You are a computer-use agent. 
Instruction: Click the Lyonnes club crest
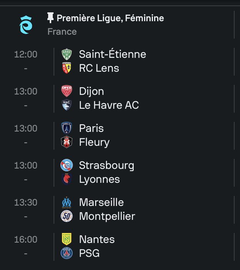point(67,179)
